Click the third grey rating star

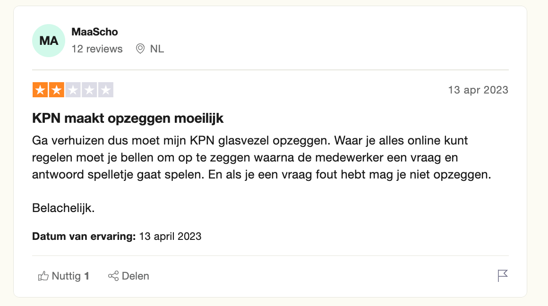click(73, 90)
